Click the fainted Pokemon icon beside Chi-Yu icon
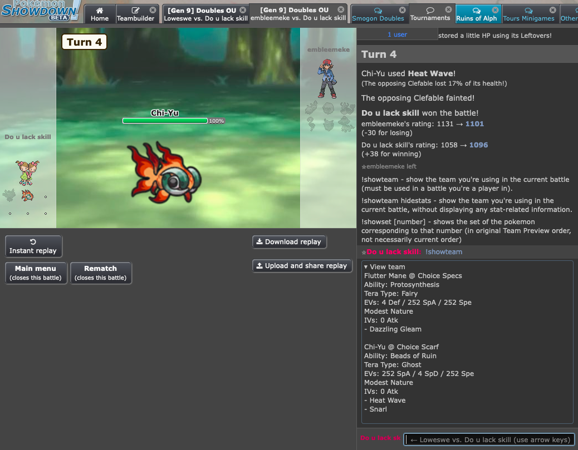This screenshot has width=578, height=450. 9,195
